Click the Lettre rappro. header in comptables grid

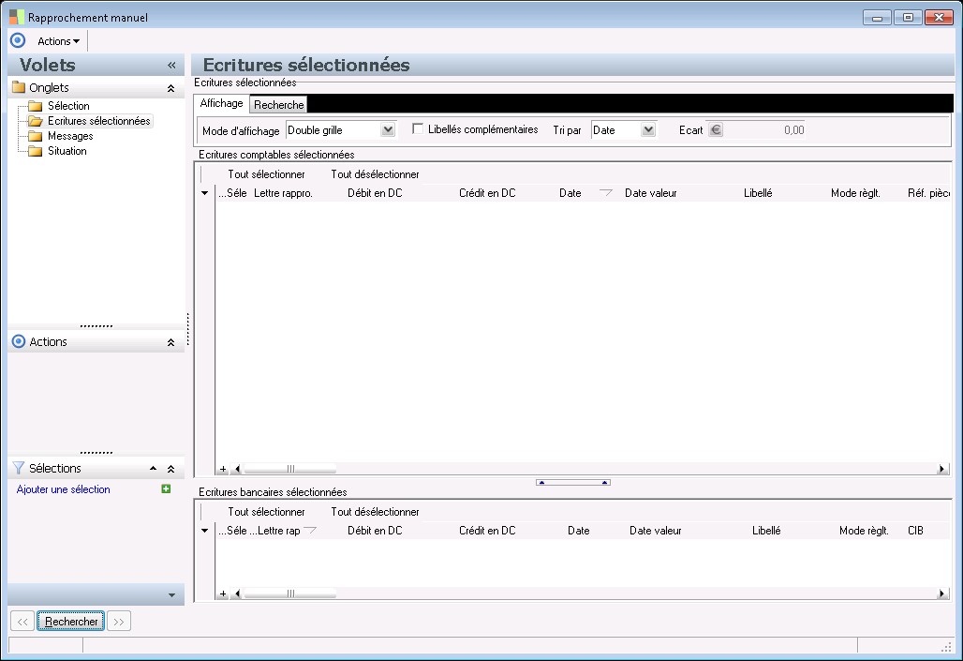(x=283, y=193)
